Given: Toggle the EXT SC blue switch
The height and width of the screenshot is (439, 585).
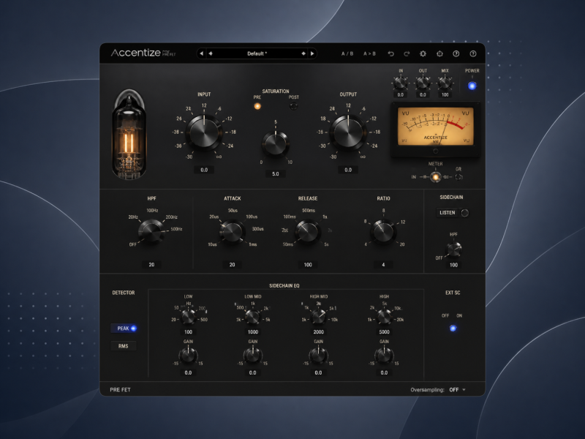Looking at the screenshot, I should (x=453, y=328).
